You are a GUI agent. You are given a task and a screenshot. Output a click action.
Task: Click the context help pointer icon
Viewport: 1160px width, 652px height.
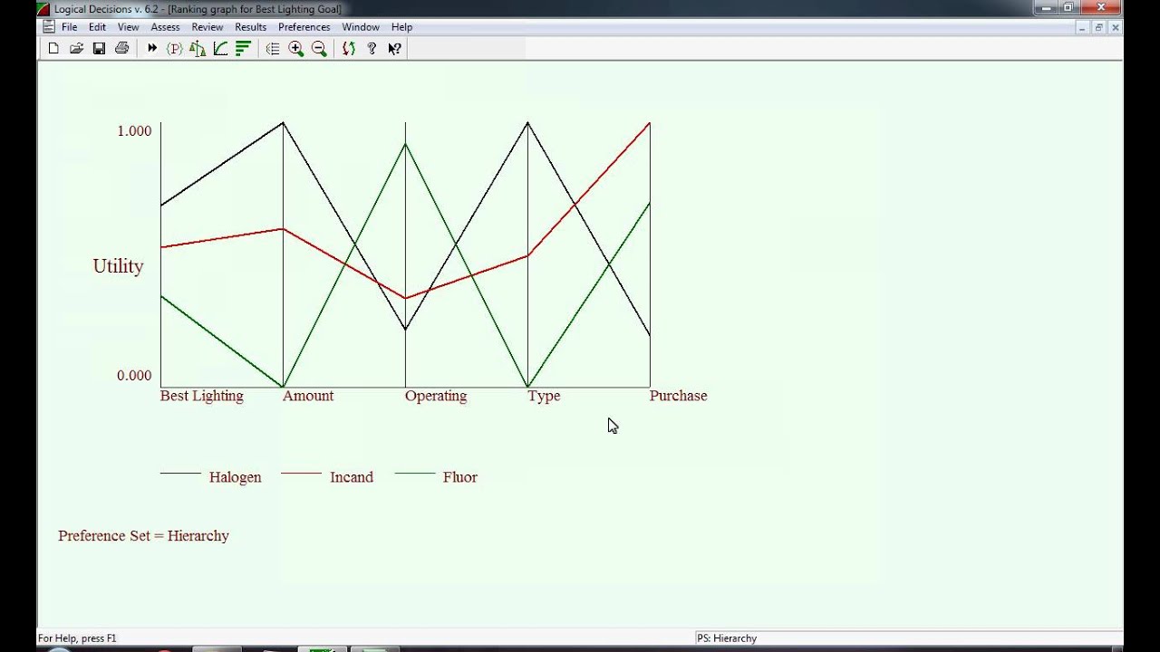click(394, 49)
